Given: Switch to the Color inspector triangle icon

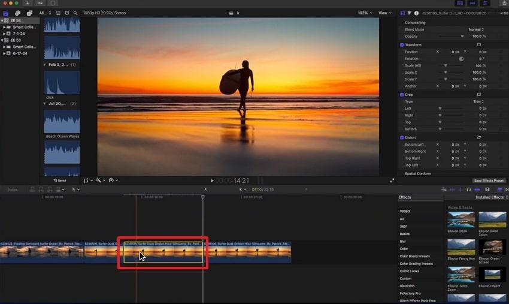Looking at the screenshot, I should (x=410, y=13).
